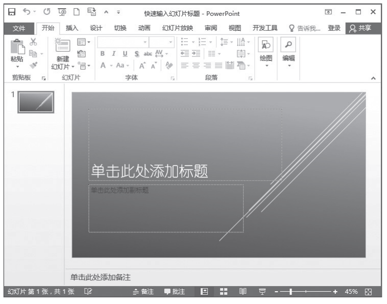Viewport: 387px width, 304px height.
Task: Click the Undo arrow icon
Action: pyautogui.click(x=27, y=11)
